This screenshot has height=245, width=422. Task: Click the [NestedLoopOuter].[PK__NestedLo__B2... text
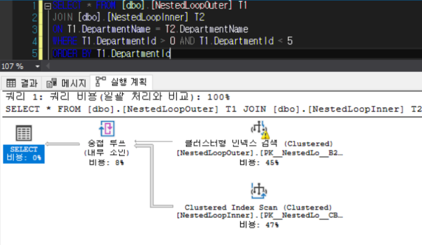click(x=260, y=153)
